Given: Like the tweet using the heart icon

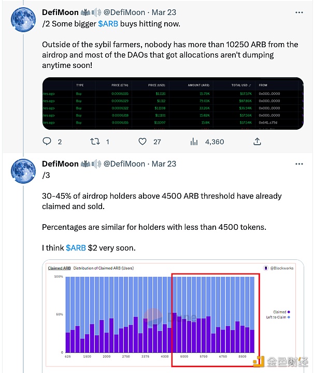Looking at the screenshot, I should point(142,141).
